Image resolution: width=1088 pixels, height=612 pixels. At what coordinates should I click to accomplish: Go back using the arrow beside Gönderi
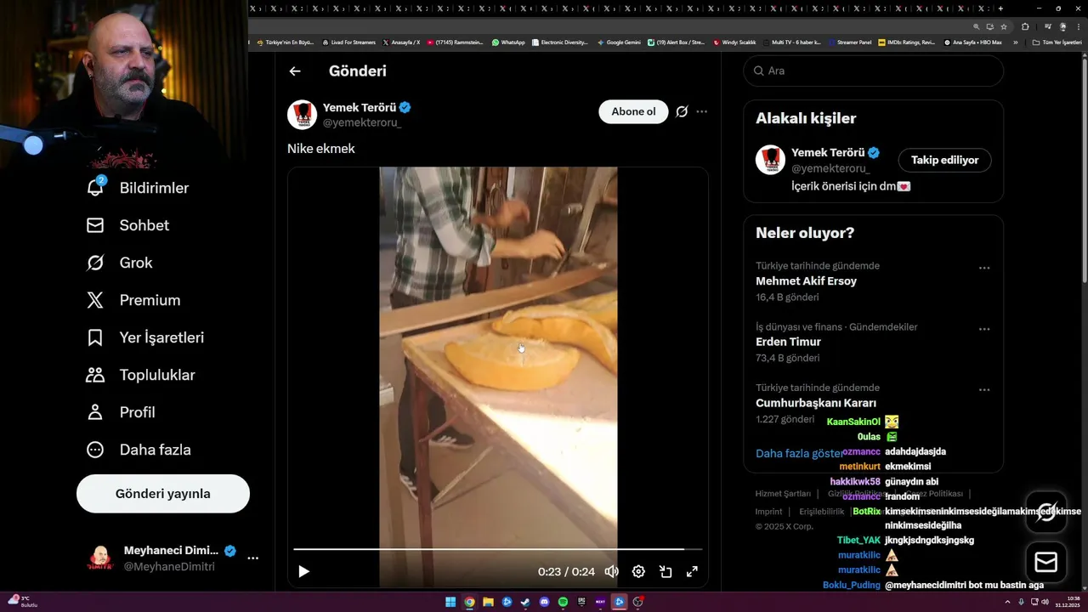[x=295, y=71]
